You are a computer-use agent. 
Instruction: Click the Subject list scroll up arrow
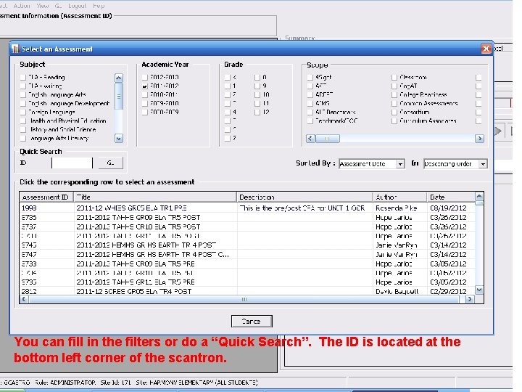pyautogui.click(x=119, y=78)
